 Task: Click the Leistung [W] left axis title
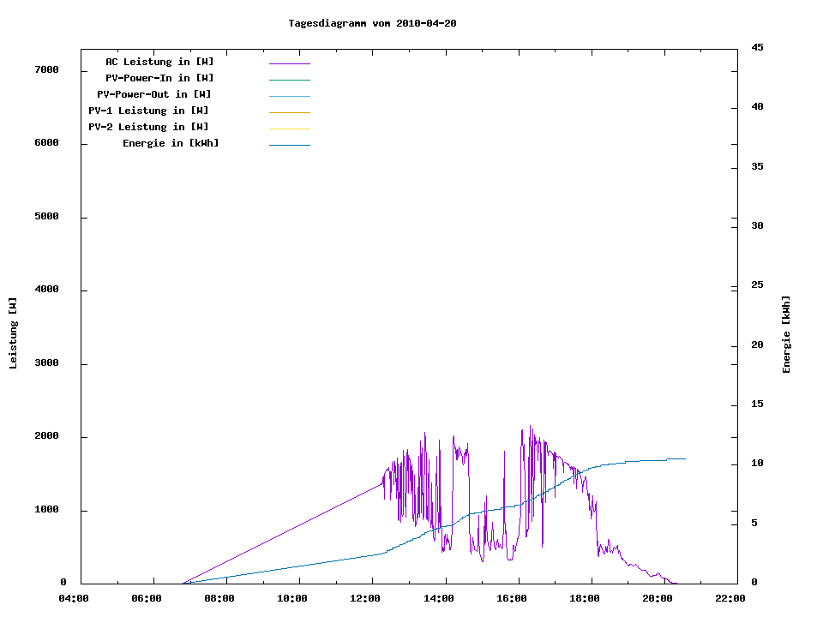pos(13,332)
